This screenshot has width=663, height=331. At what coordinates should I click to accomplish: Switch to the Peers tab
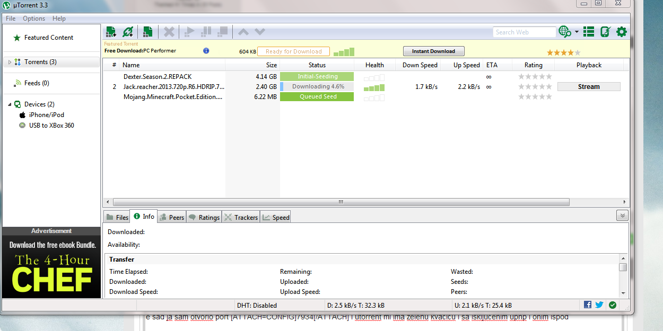point(172,217)
